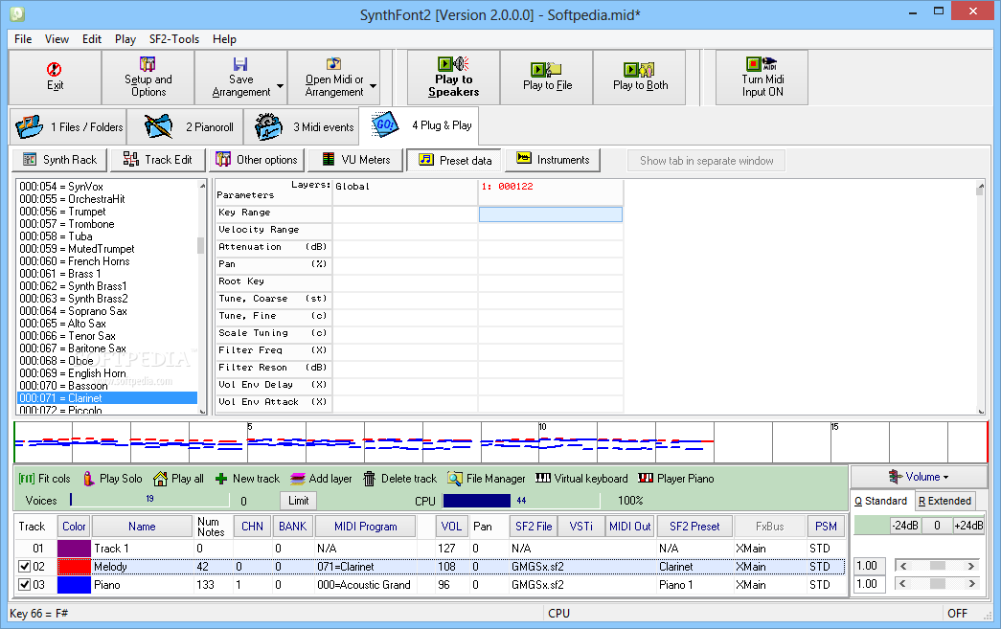Show the VU Meters sub-tab
Screen dimensions: 1001x629
click(355, 160)
